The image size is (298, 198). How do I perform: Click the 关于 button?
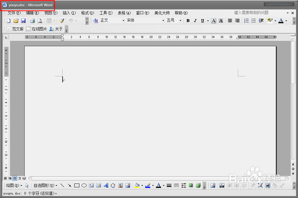coord(56,29)
